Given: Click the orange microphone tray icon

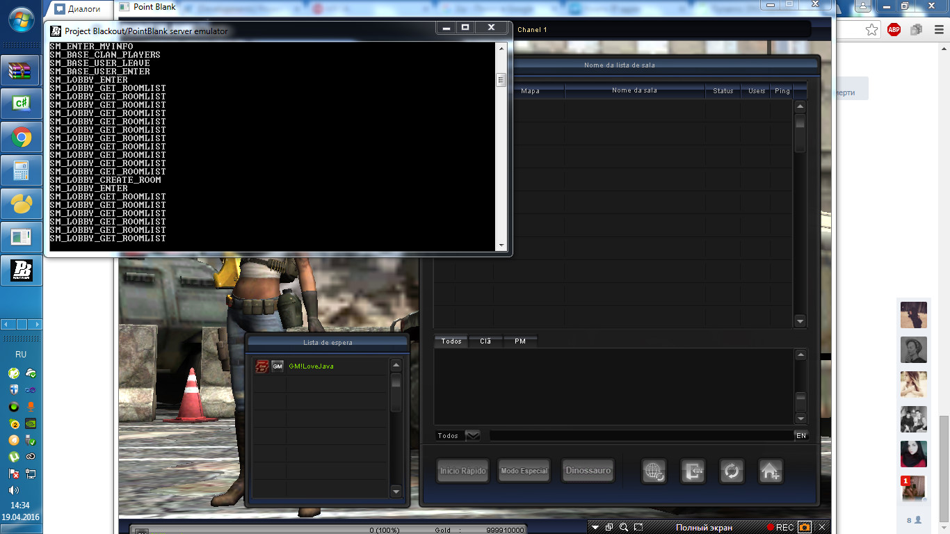Looking at the screenshot, I should (x=30, y=407).
